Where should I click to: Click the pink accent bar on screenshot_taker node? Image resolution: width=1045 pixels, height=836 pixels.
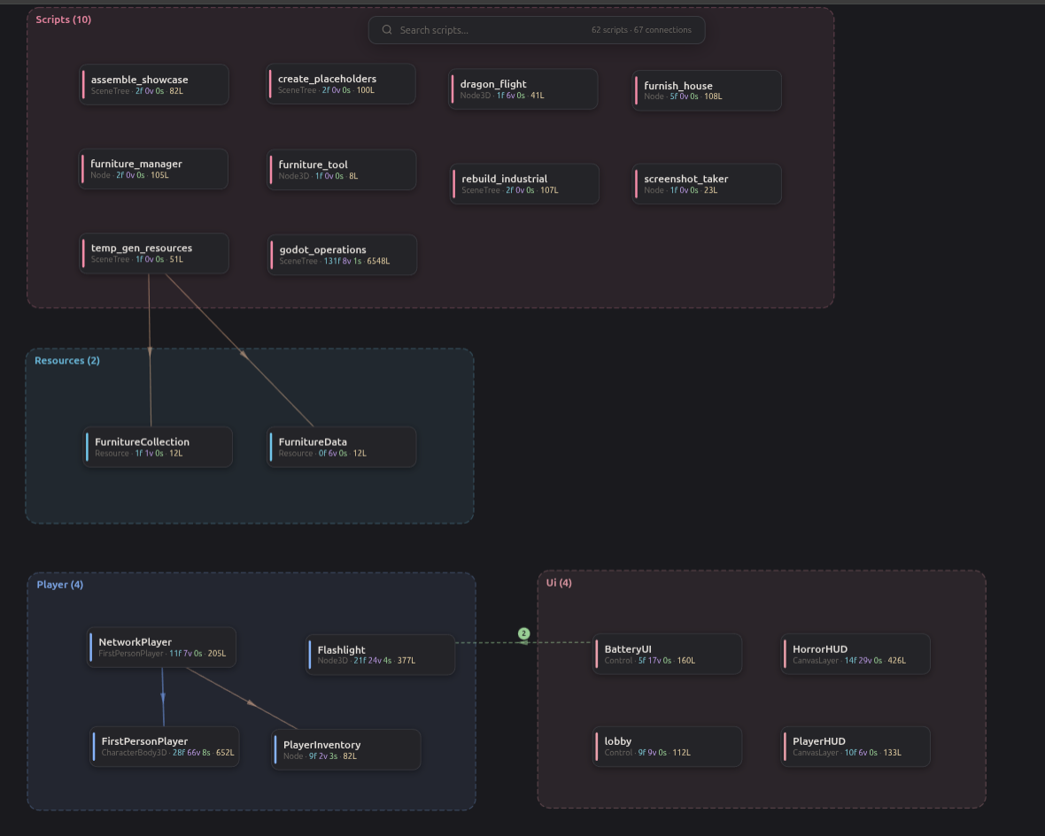click(637, 183)
